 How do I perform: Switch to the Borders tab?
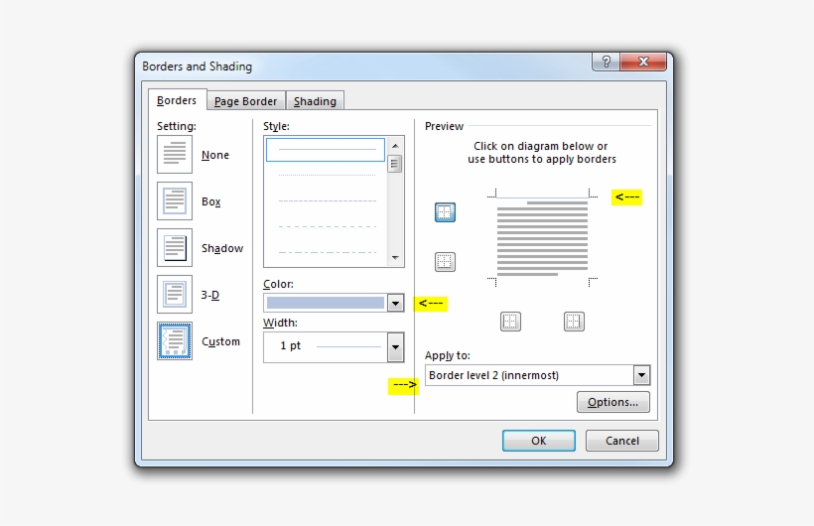pos(177,100)
